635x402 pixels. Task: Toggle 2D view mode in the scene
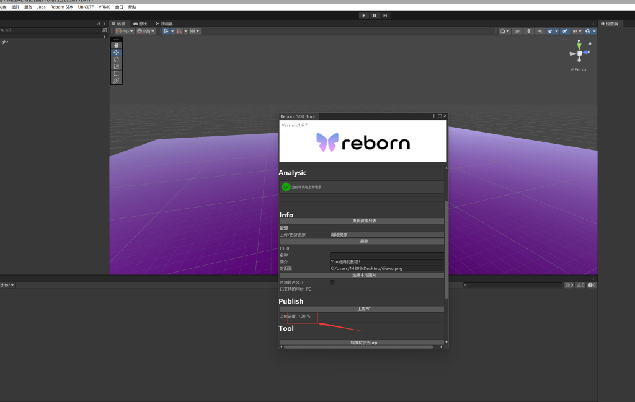click(x=517, y=31)
